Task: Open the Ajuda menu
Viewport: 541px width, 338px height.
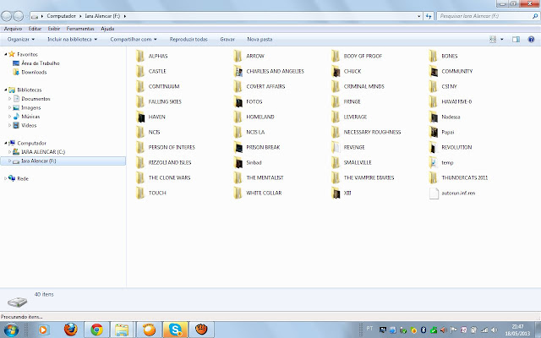Action: tap(107, 29)
